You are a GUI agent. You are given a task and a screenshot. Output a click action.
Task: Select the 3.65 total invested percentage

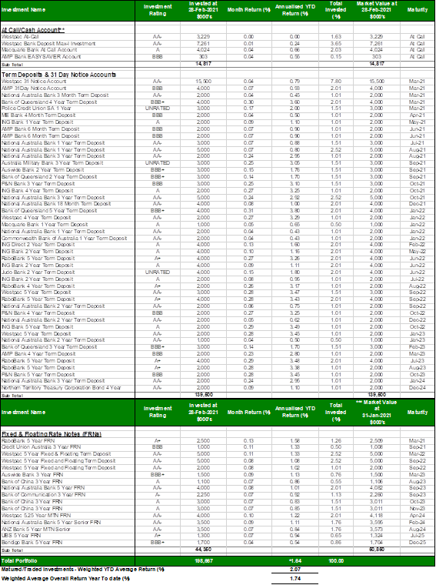[336, 44]
